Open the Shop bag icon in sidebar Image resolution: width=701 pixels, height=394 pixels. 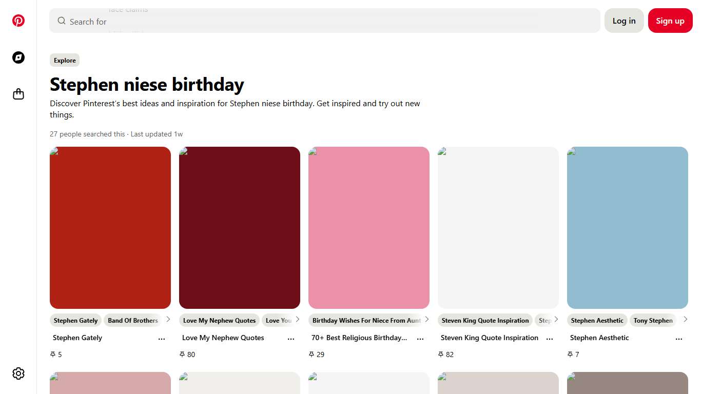18,94
